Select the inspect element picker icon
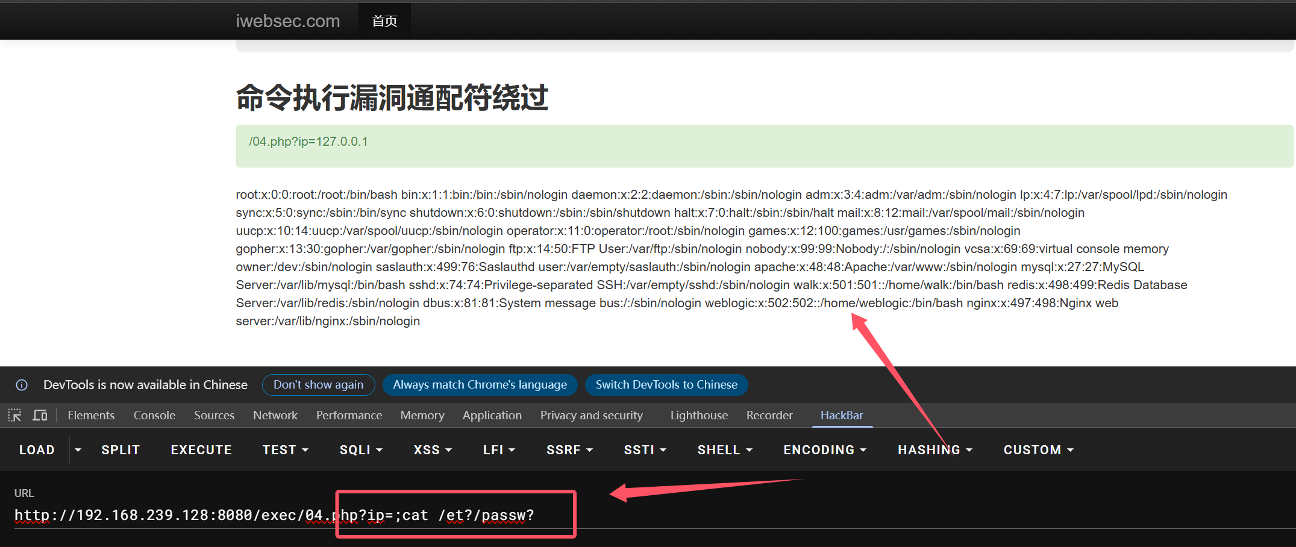 pyautogui.click(x=14, y=415)
